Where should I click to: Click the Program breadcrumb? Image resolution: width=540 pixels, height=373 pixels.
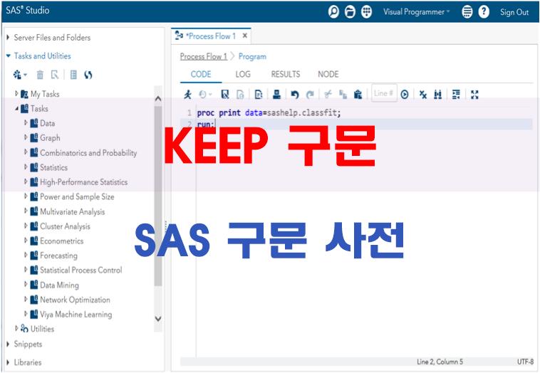pyautogui.click(x=252, y=56)
